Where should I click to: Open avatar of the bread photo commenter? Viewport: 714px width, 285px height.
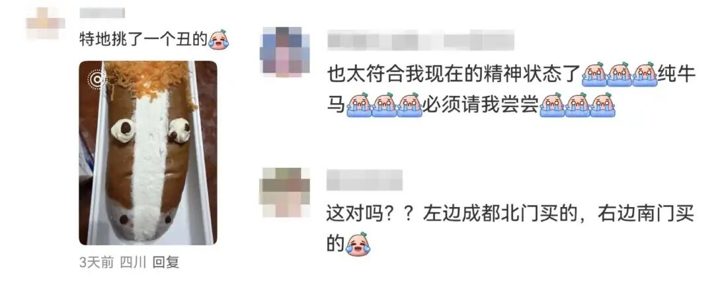click(45, 22)
